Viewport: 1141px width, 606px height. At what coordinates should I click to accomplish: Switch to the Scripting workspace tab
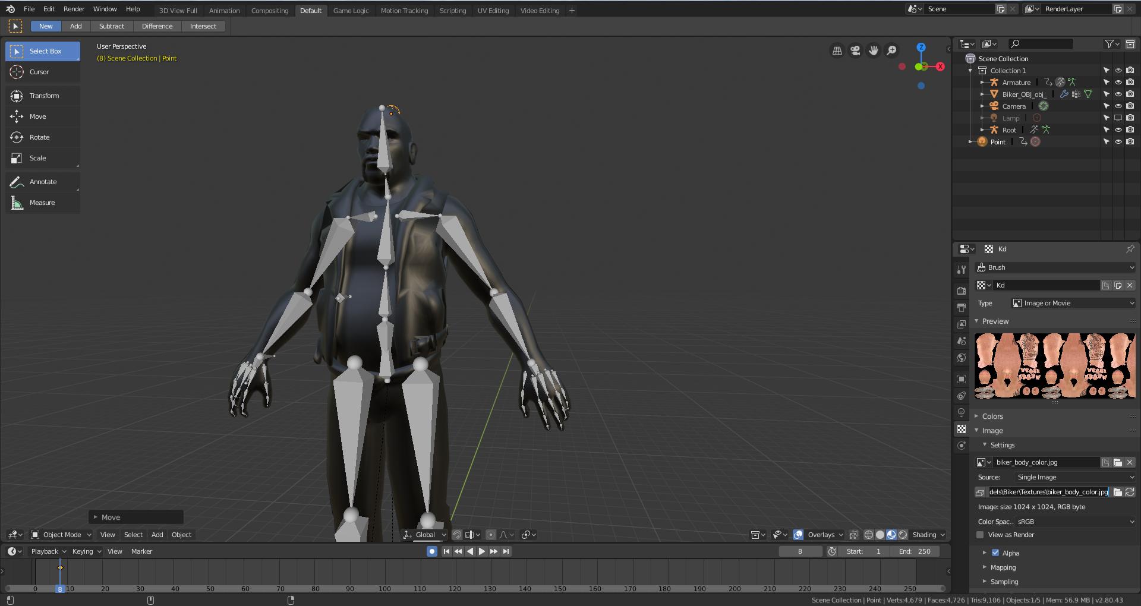coord(452,11)
